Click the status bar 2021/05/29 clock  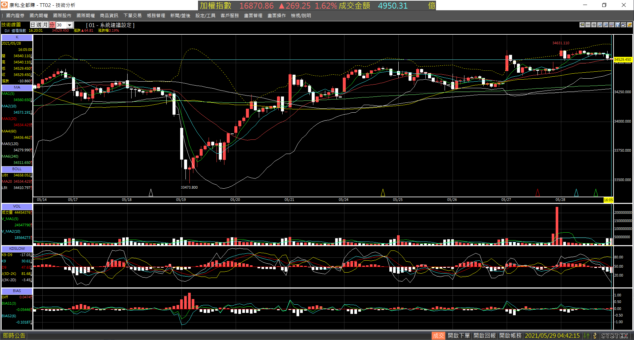pyautogui.click(x=552, y=336)
